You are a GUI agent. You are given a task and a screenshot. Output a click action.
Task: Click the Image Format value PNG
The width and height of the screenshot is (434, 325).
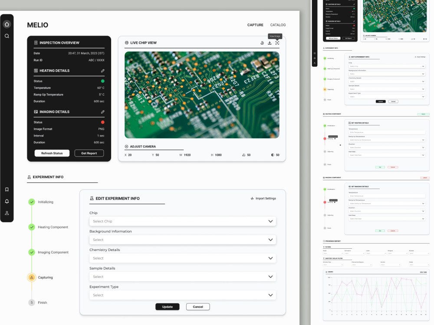tap(101, 129)
